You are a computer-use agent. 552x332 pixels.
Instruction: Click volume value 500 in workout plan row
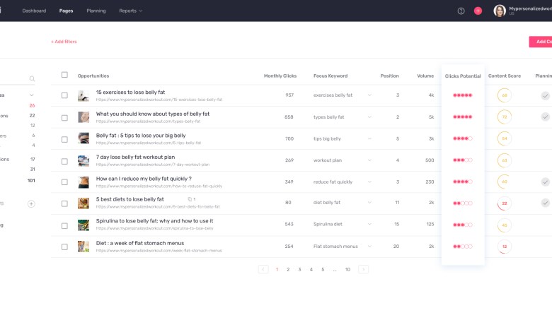point(430,160)
